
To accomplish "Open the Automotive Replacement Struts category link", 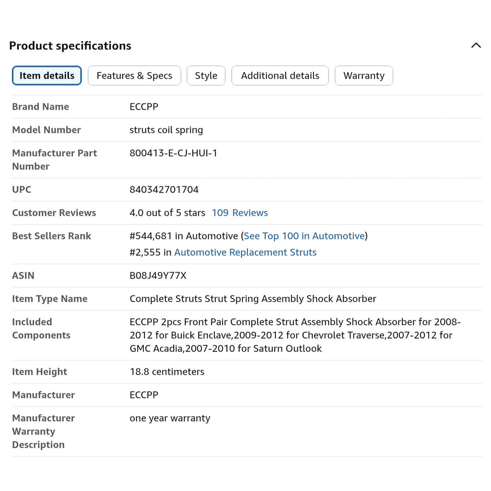I will click(x=245, y=252).
